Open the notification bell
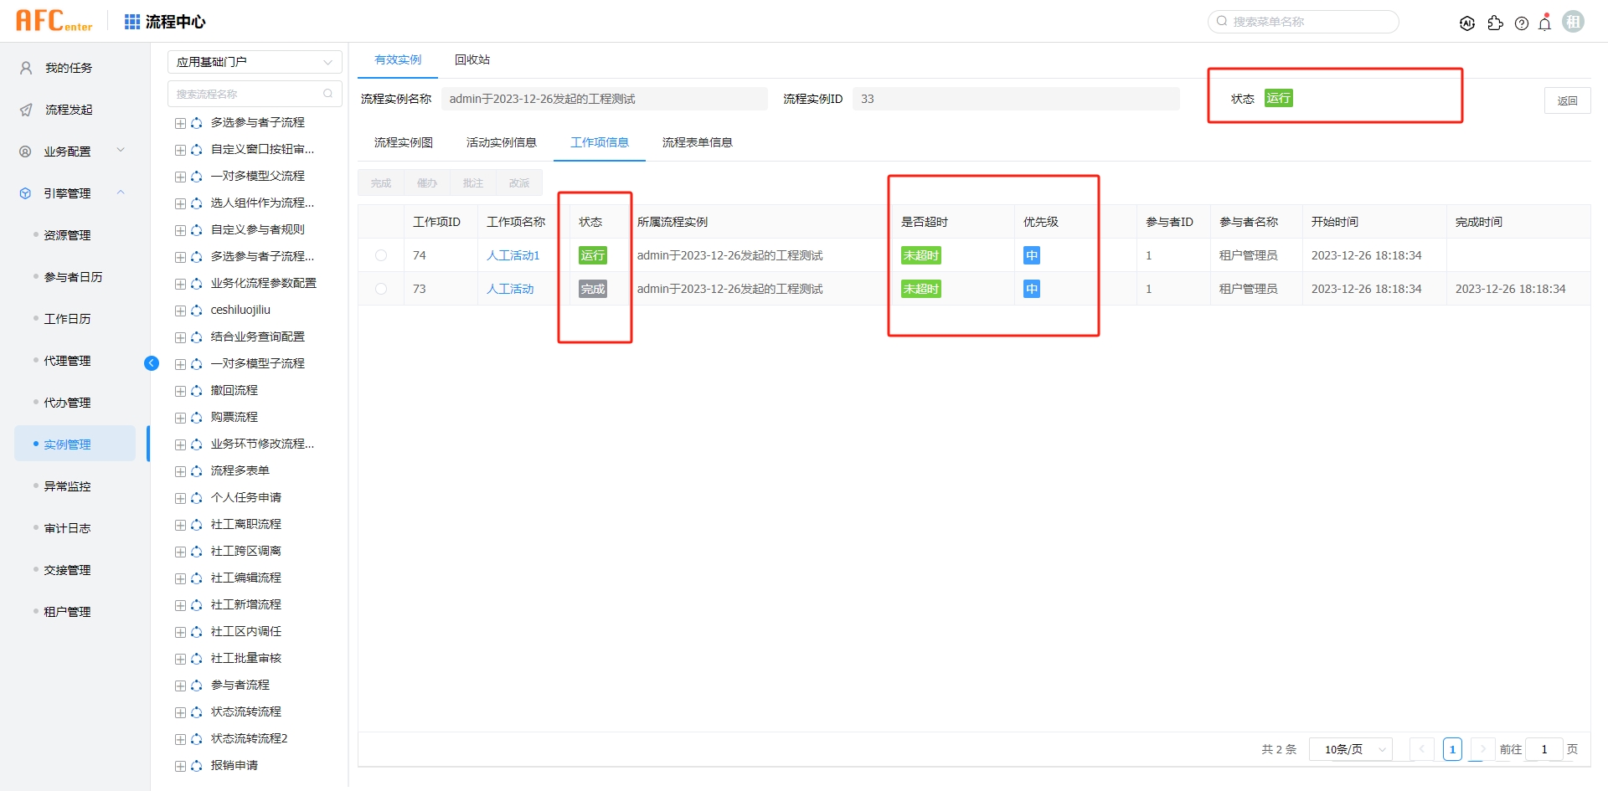The width and height of the screenshot is (1608, 791). 1544,23
